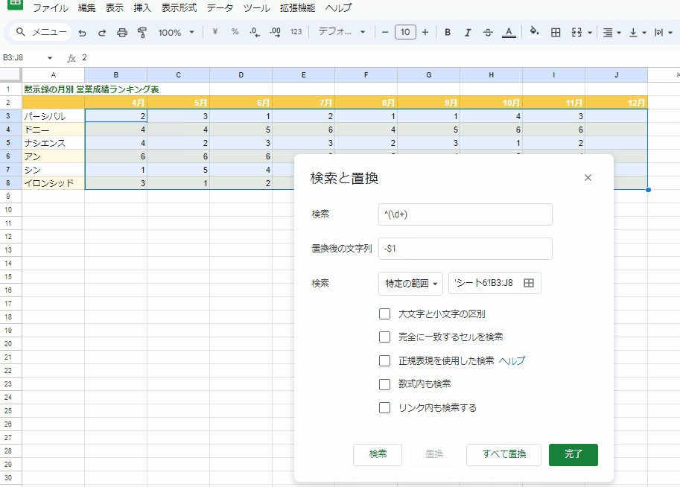The width and height of the screenshot is (680, 487).
Task: Enable 数式内も検索 checkbox
Action: [384, 384]
